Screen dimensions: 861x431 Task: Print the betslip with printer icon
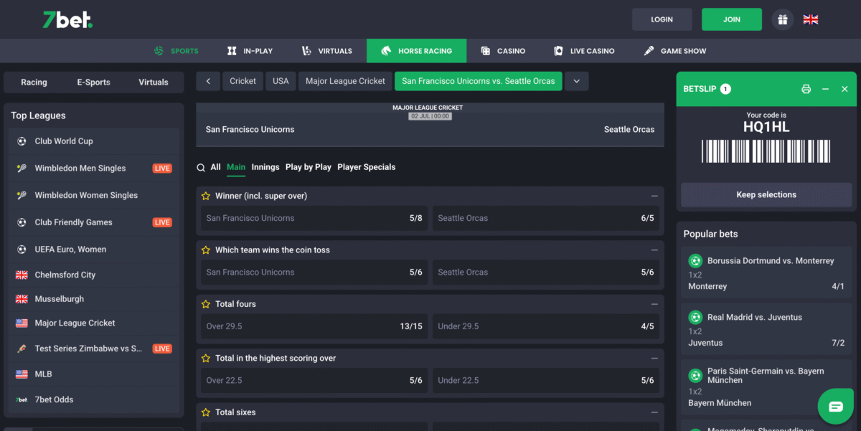tap(806, 89)
